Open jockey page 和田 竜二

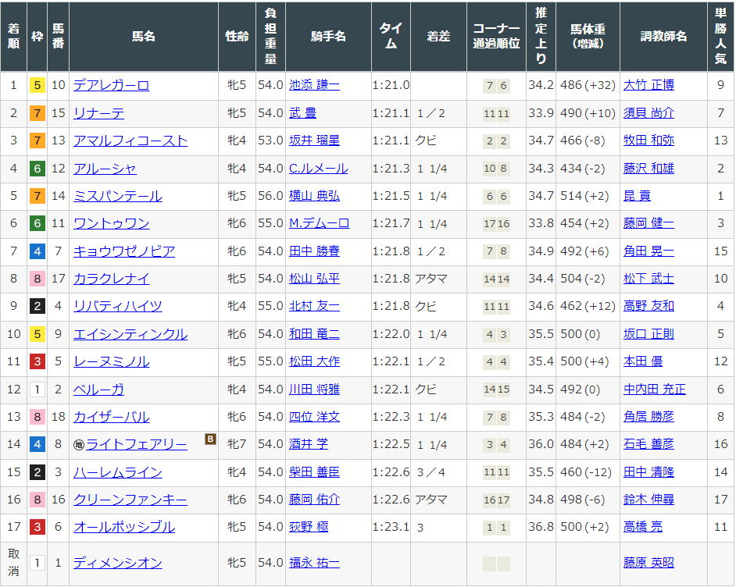314,334
